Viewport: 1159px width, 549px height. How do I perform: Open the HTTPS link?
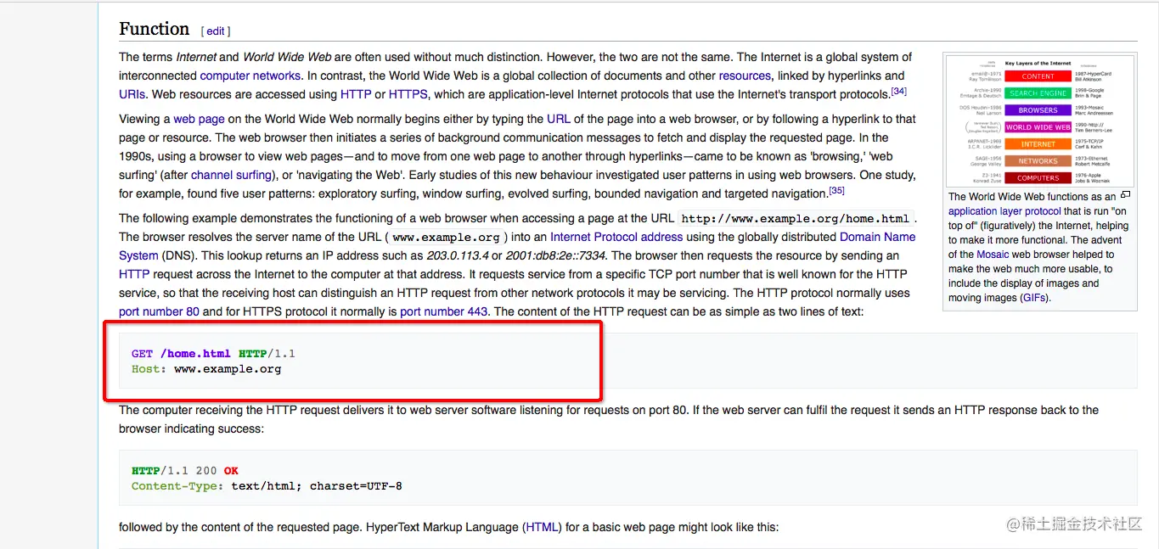[x=408, y=94]
